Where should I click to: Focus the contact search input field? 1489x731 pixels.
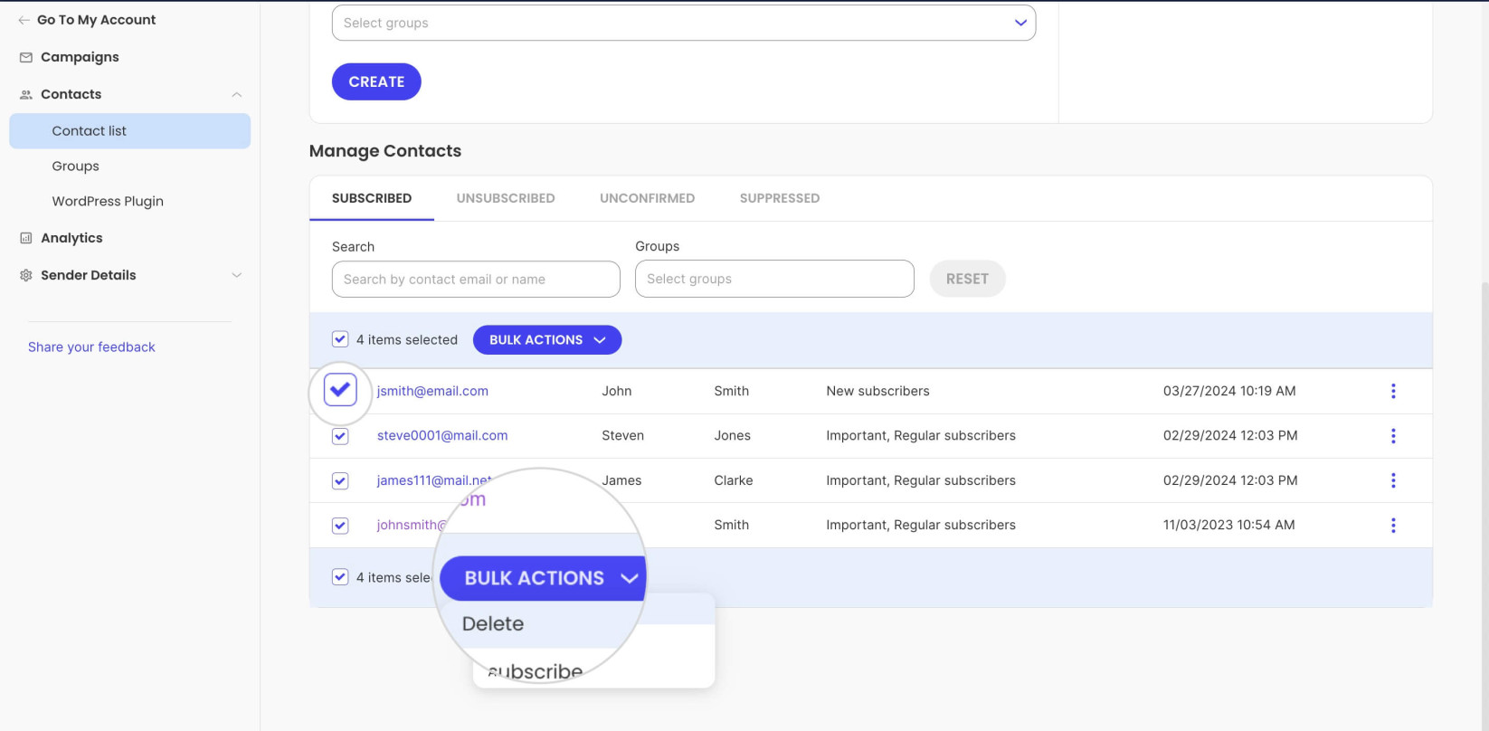pyautogui.click(x=476, y=280)
